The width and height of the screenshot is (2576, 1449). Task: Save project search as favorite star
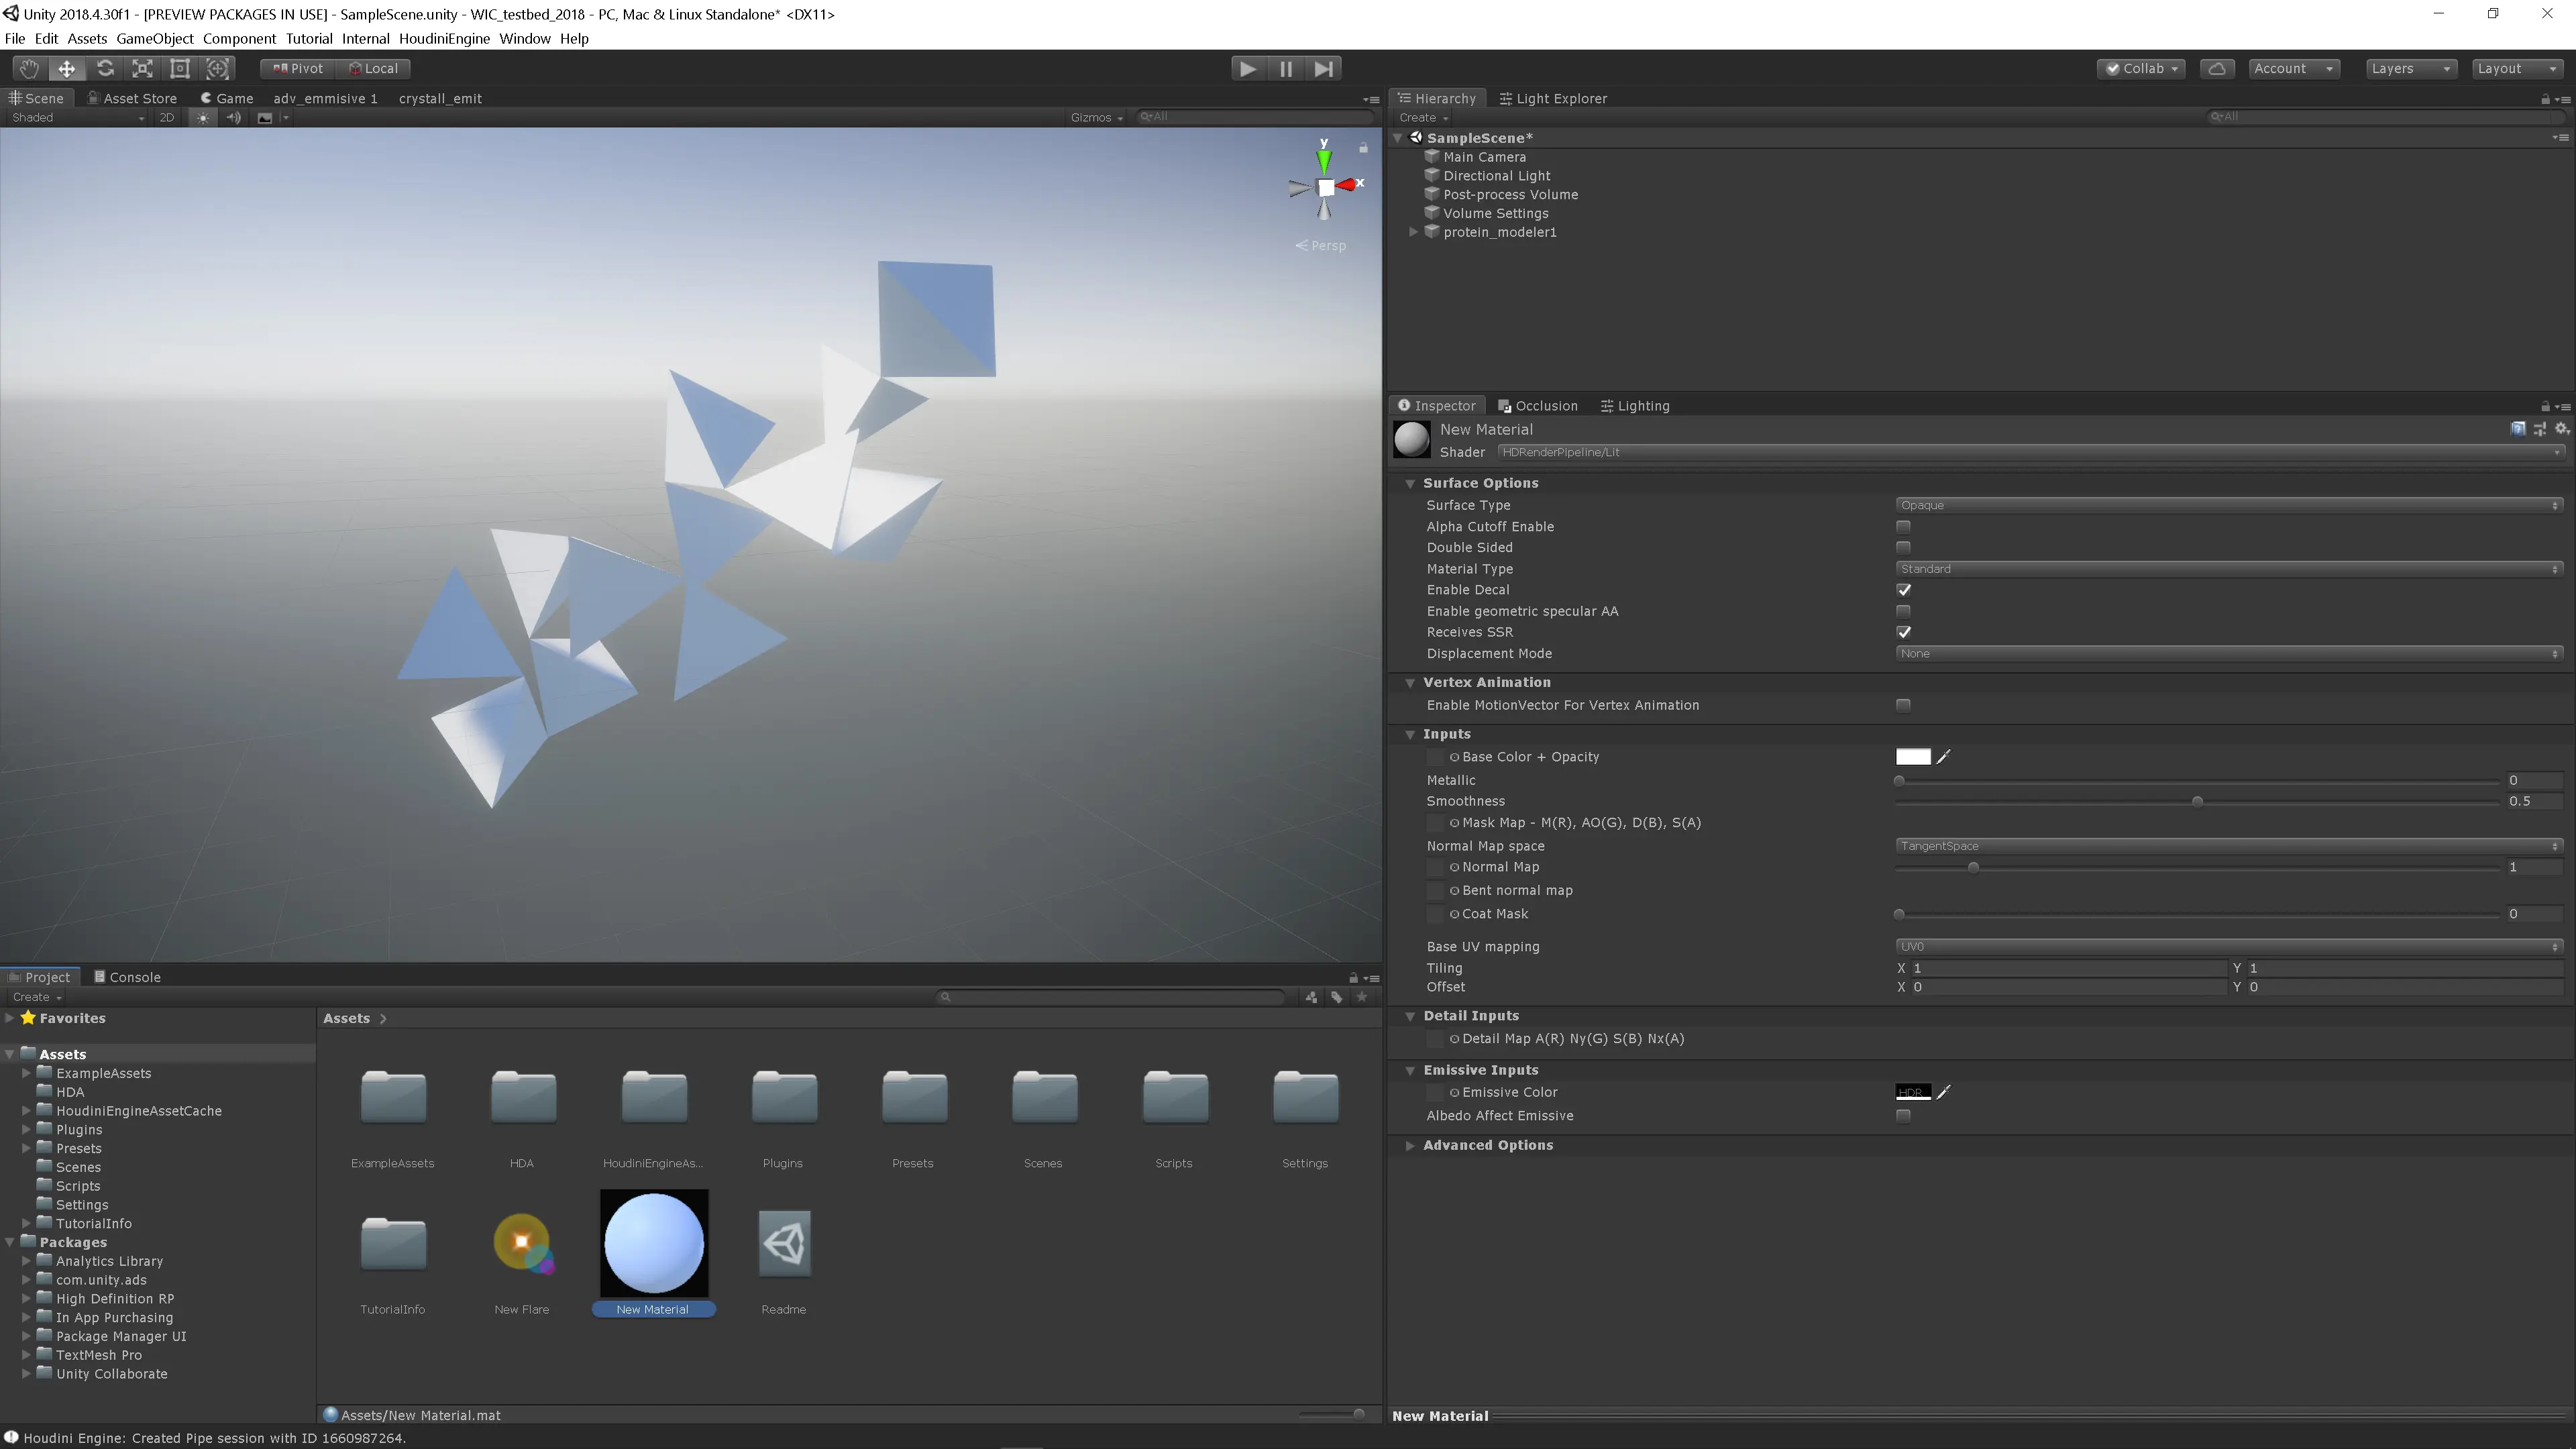click(1361, 997)
